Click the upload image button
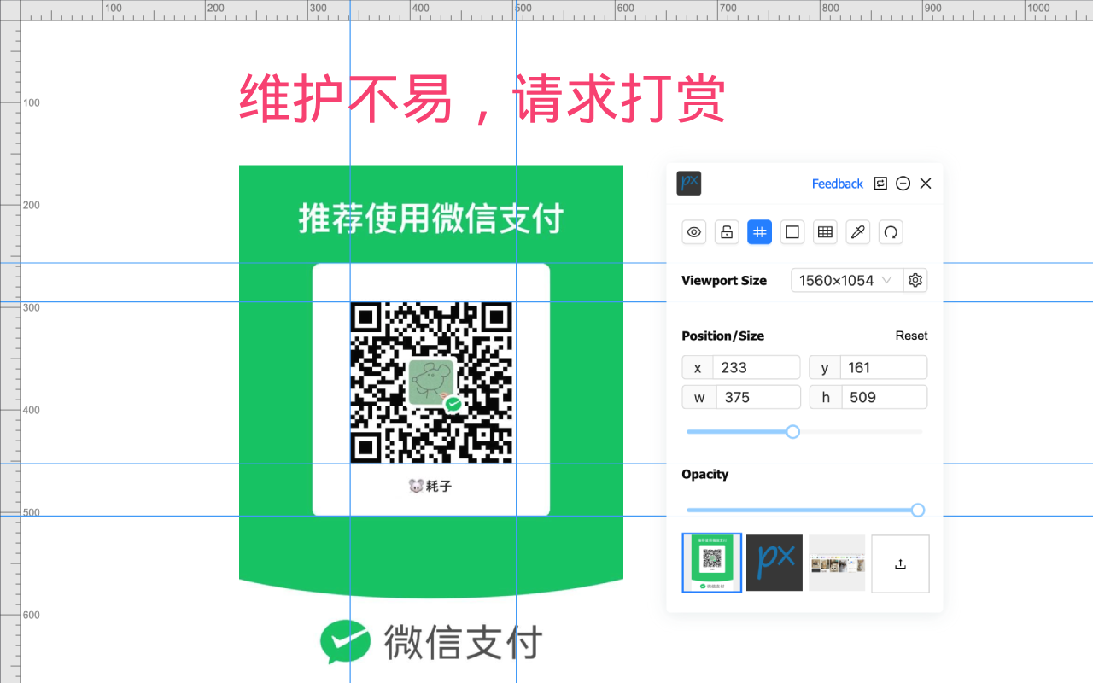 (900, 563)
